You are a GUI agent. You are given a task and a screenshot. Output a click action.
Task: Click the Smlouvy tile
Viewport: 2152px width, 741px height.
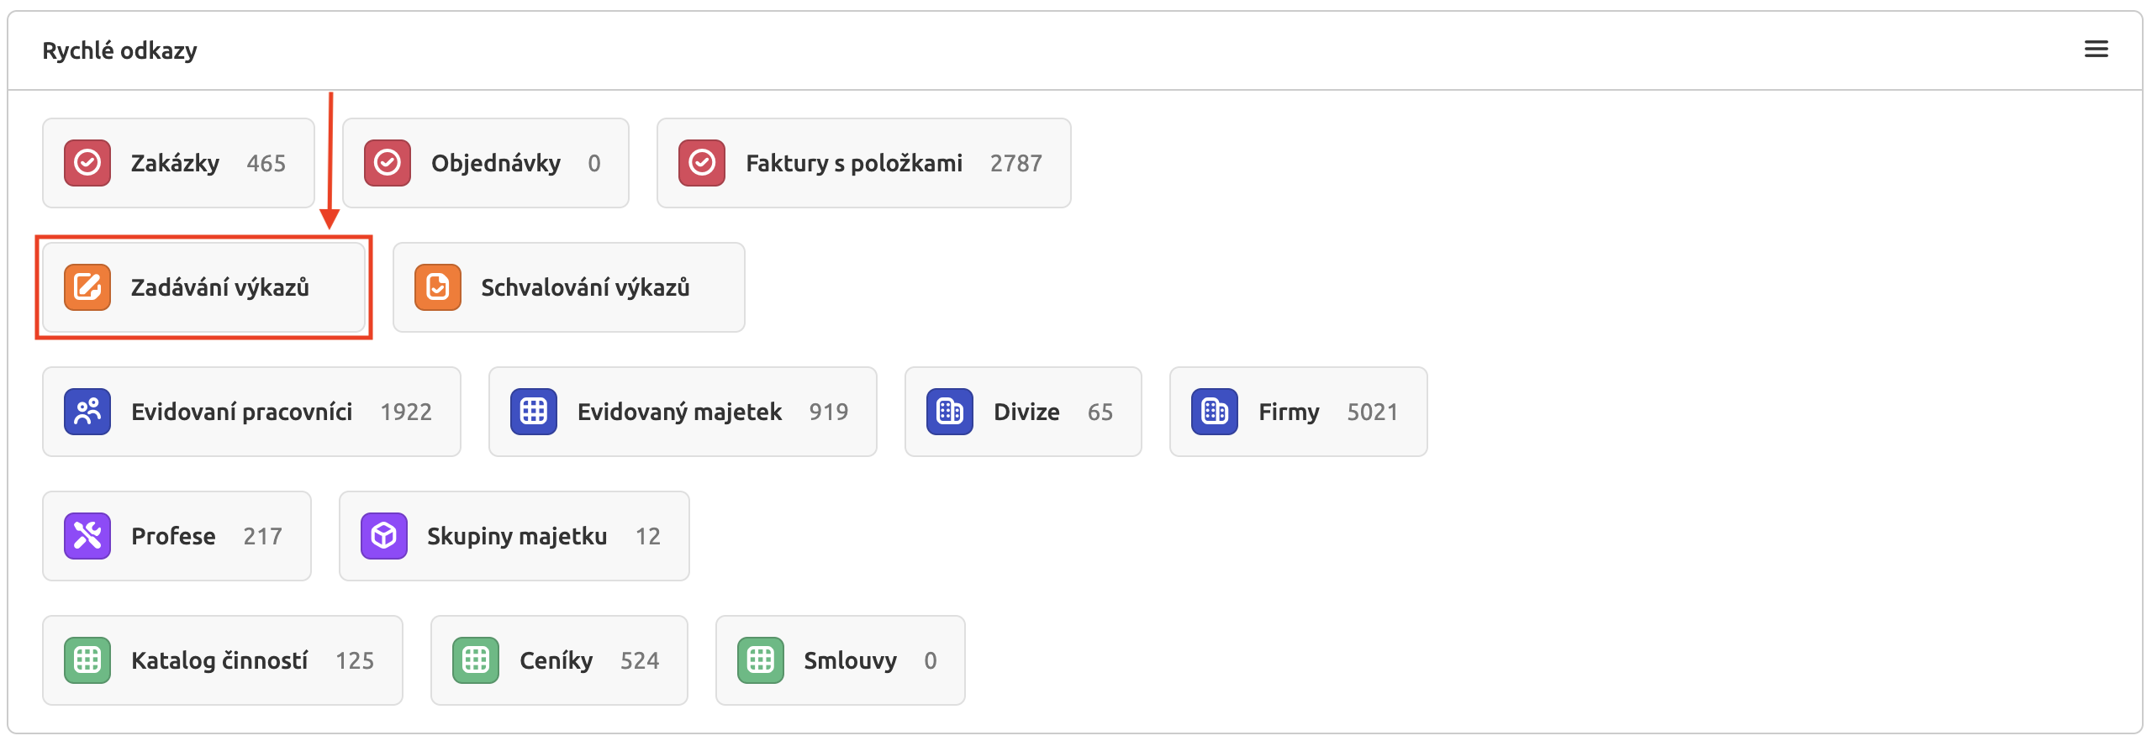[840, 660]
